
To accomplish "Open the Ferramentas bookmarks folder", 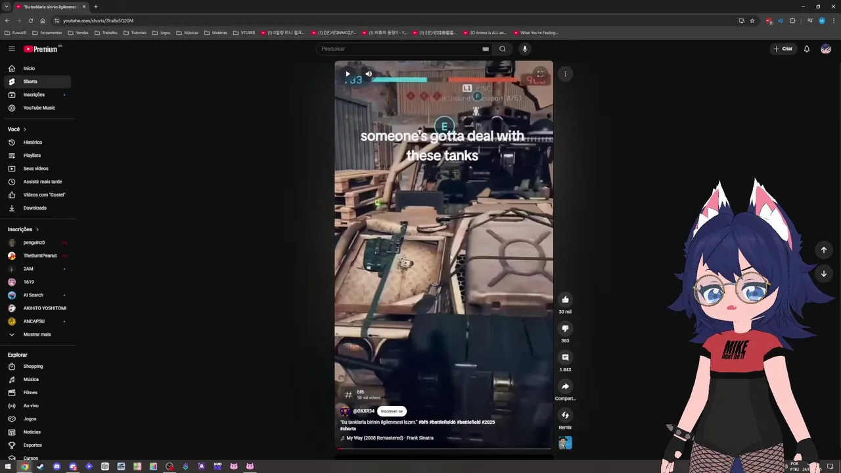I will (x=47, y=33).
